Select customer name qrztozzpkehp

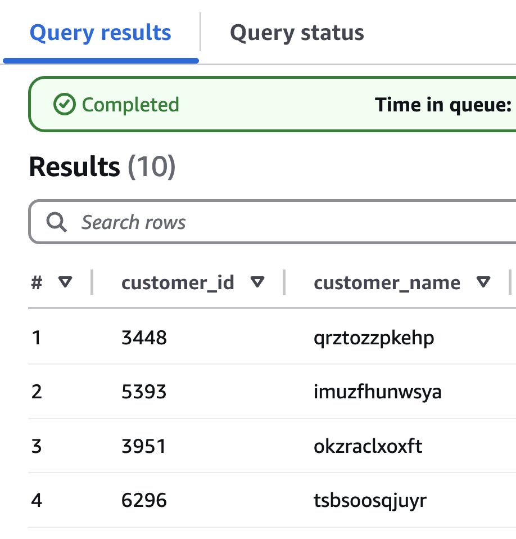tap(374, 339)
